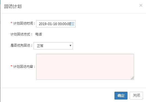
Task: Confirm with the blue 确定 button
Action: coord(121,95)
